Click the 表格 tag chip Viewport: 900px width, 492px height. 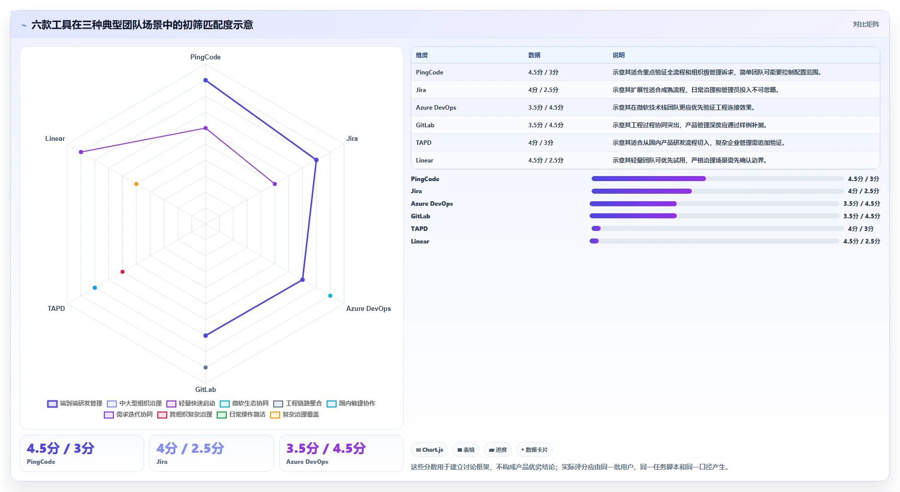[466, 450]
